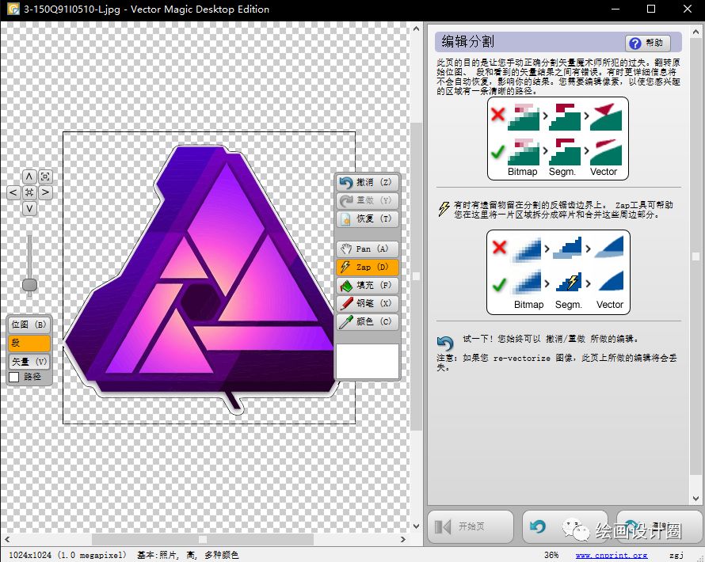
Task: Click the 36% zoom level in status bar
Action: [x=551, y=555]
